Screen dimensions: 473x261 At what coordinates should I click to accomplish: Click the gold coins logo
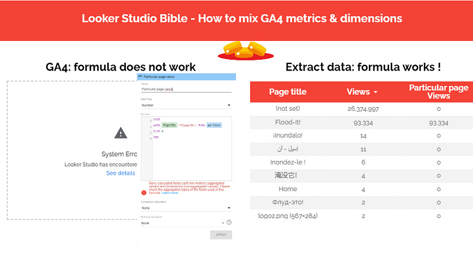245,51
